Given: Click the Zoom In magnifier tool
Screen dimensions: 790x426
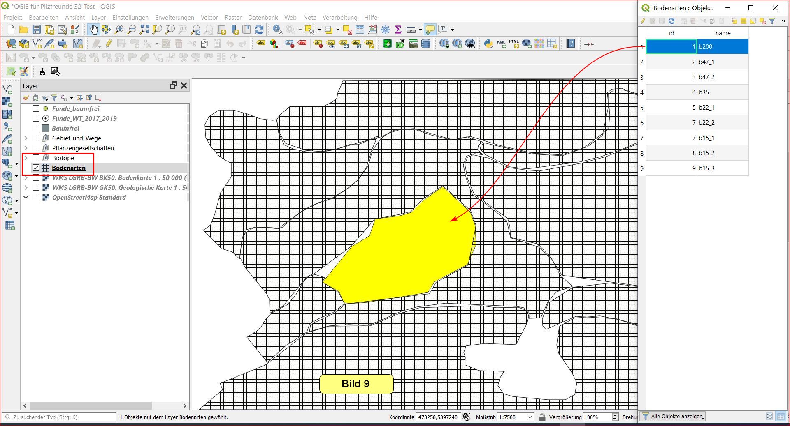Looking at the screenshot, I should [x=119, y=30].
